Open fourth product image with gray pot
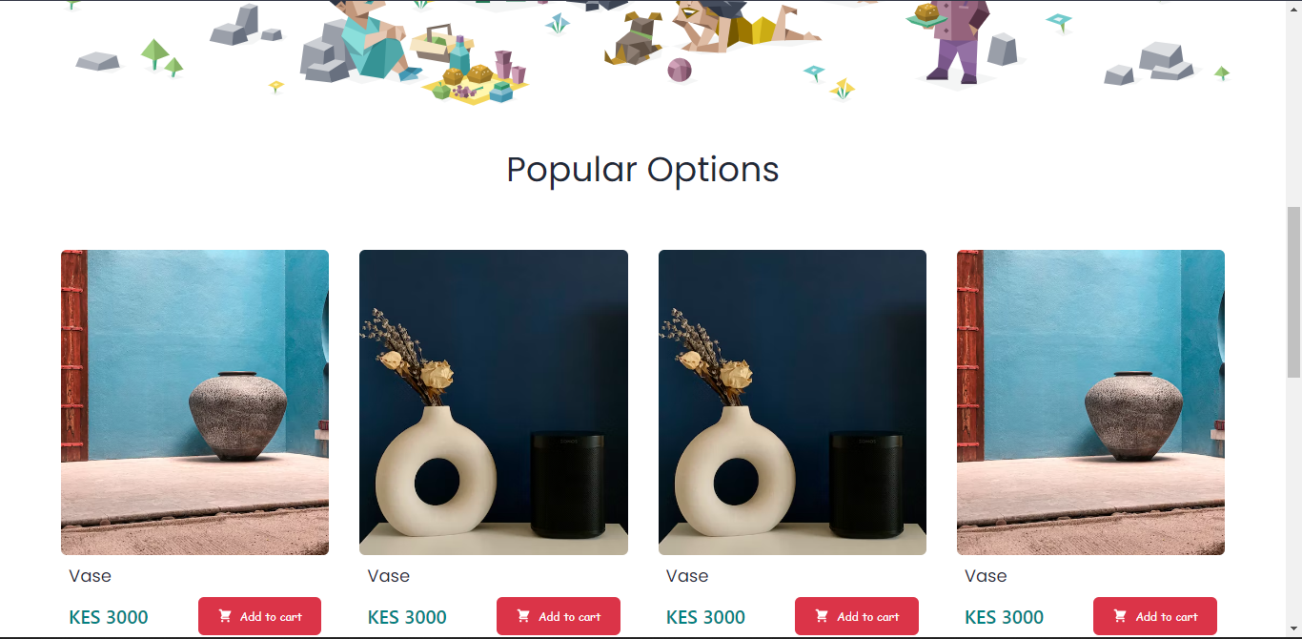The image size is (1302, 639). point(1090,402)
